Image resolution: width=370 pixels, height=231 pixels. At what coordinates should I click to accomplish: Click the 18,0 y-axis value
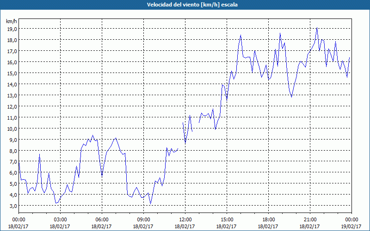point(12,40)
